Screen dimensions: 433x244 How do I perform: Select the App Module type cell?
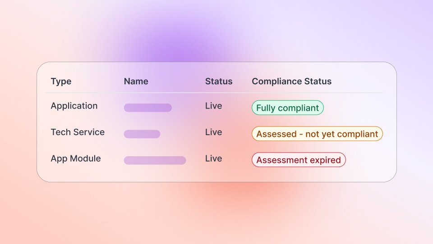click(x=76, y=158)
